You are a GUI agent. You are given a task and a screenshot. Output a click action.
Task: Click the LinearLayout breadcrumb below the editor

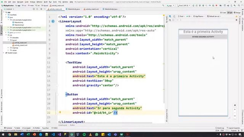click(63, 125)
